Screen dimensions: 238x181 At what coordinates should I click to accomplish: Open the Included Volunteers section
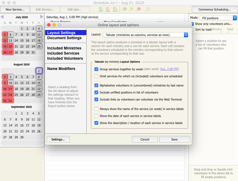[x=65, y=59]
